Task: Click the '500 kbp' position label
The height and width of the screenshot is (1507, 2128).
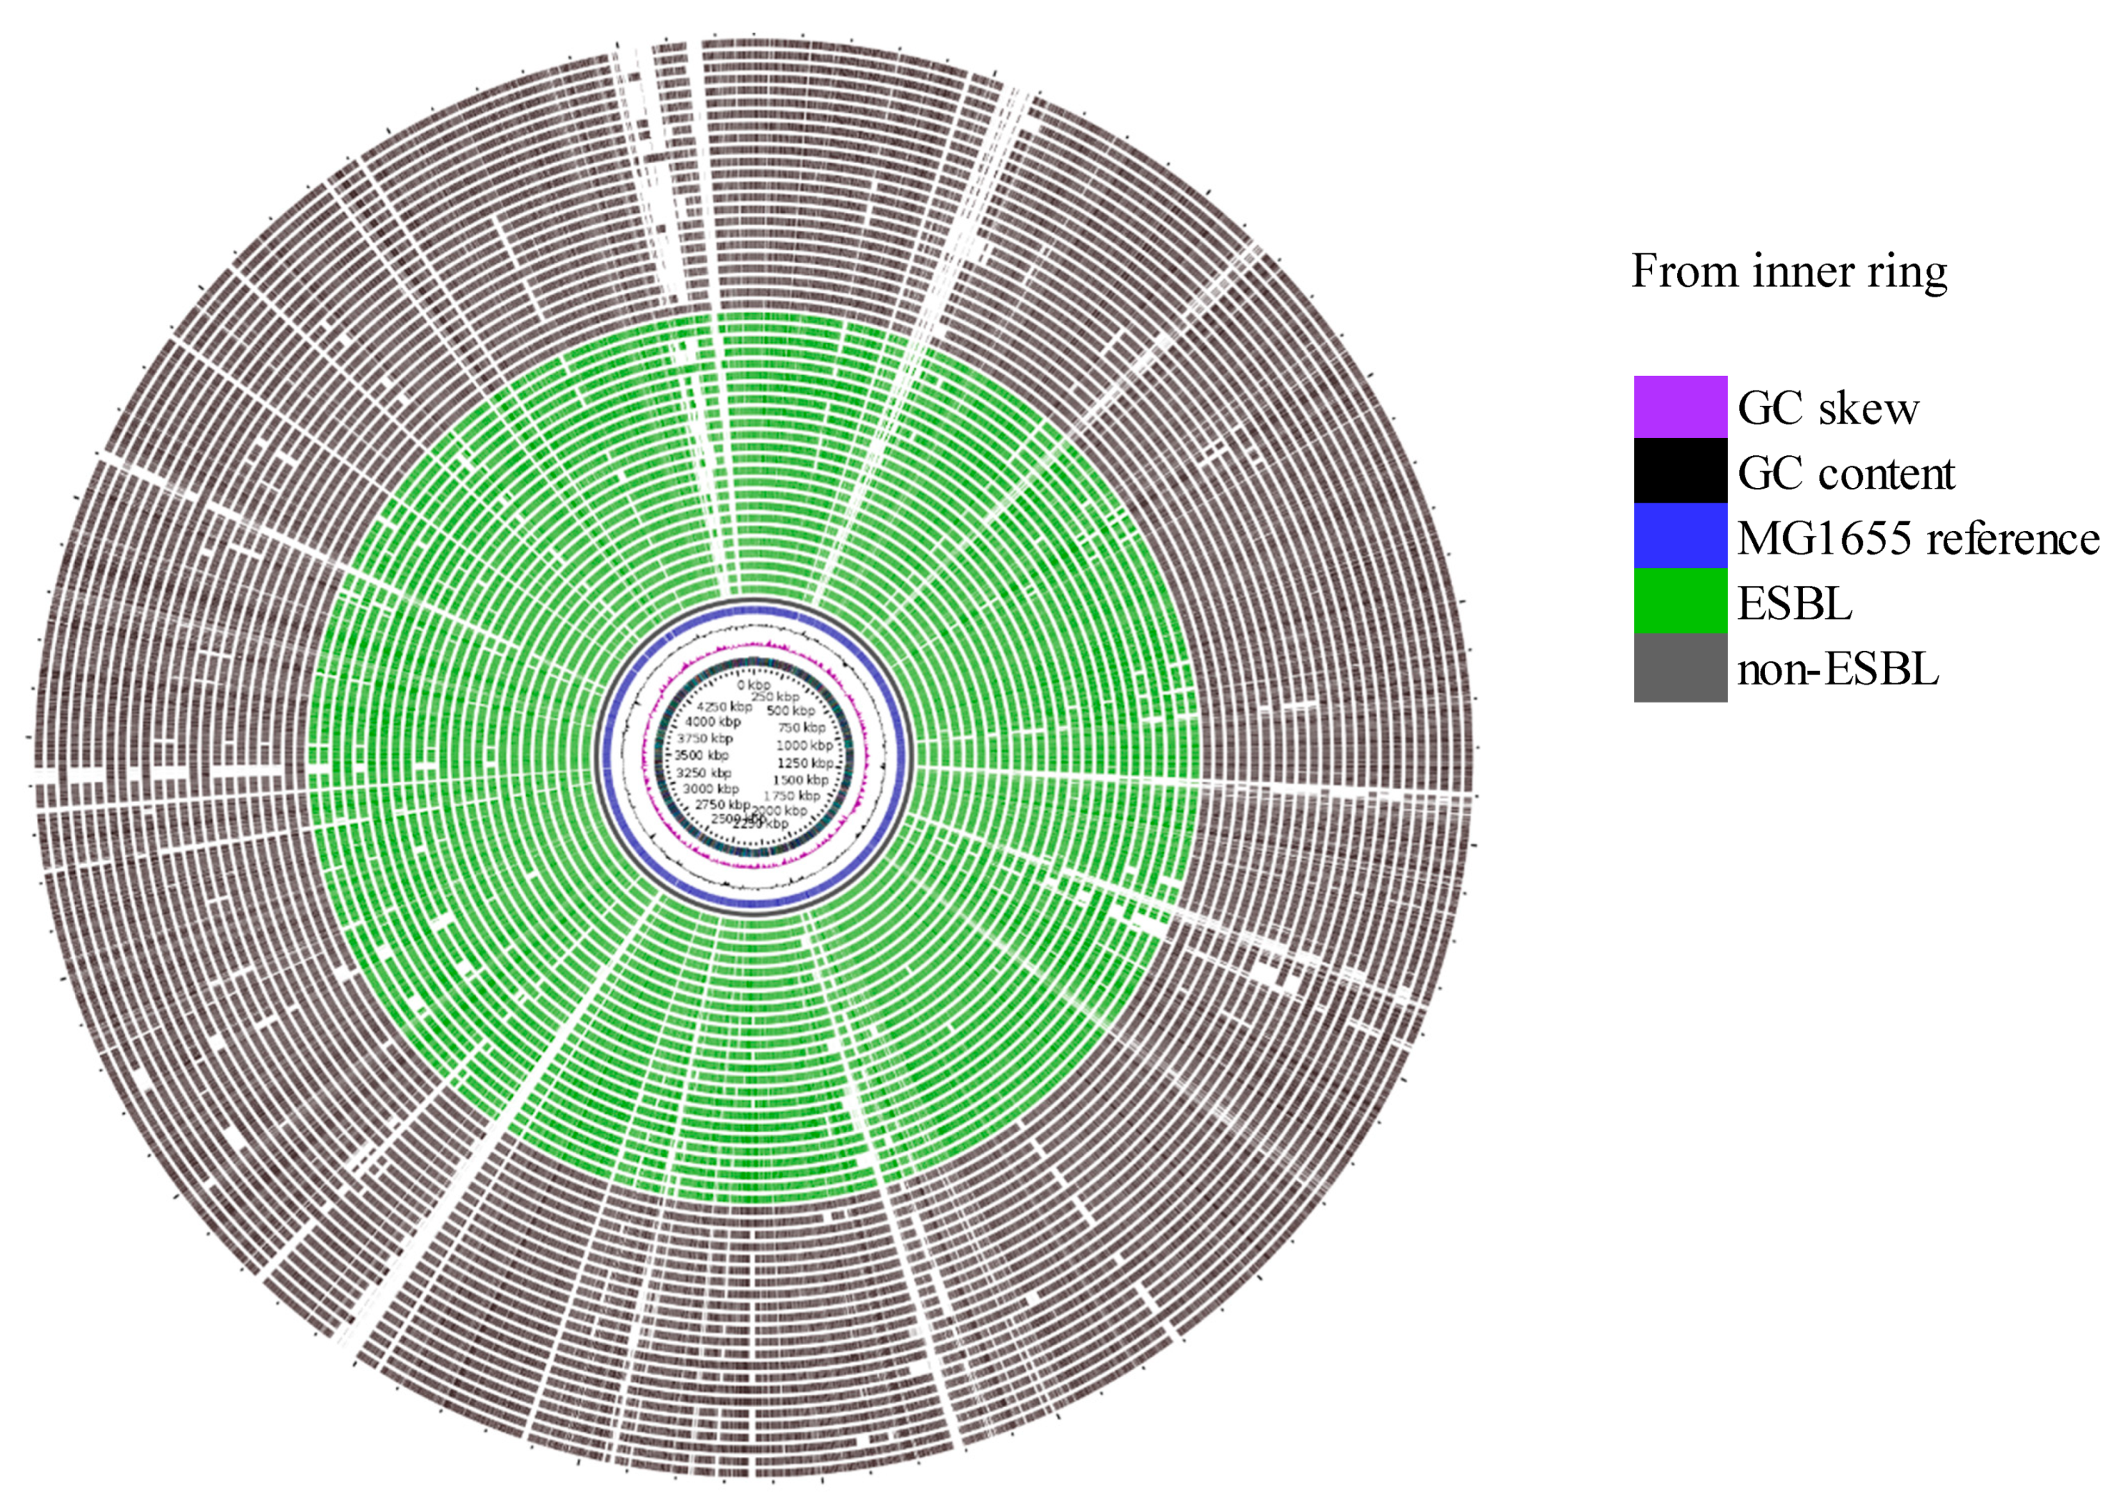Action: pyautogui.click(x=791, y=711)
